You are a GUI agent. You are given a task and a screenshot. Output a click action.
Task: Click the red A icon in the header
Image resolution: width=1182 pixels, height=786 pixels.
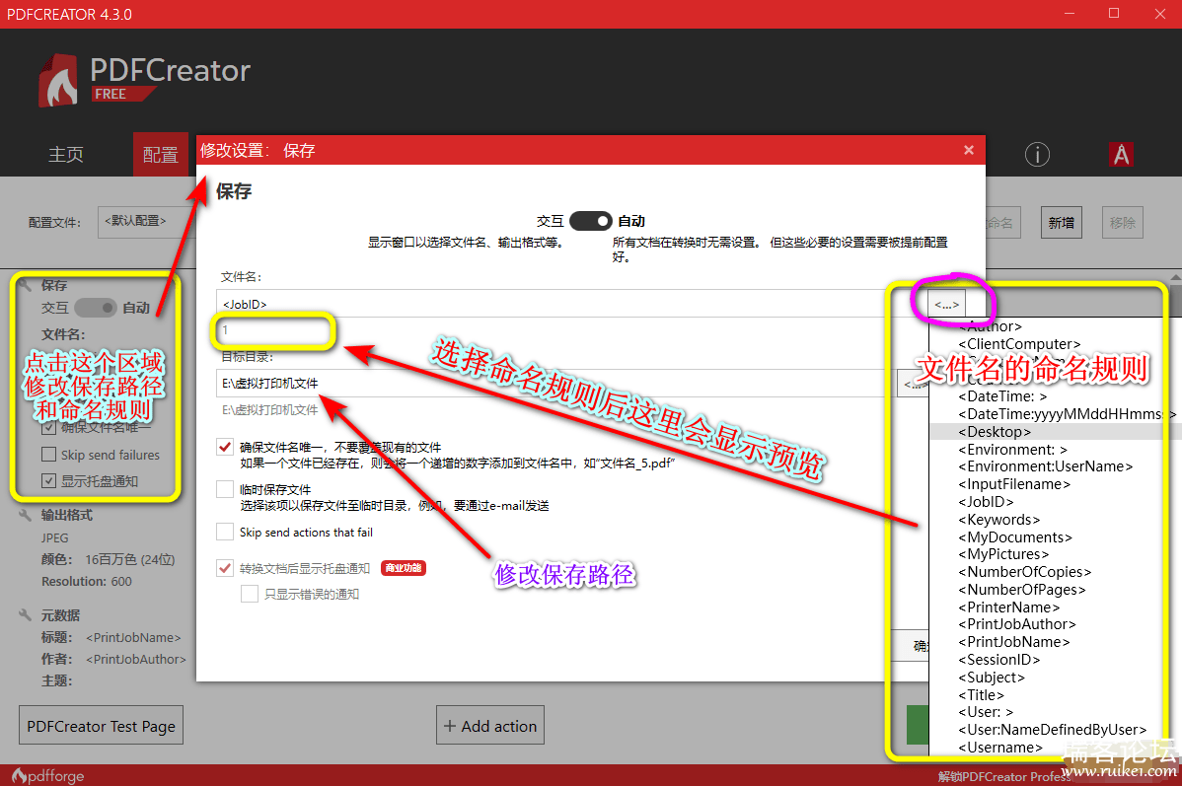tap(1121, 155)
